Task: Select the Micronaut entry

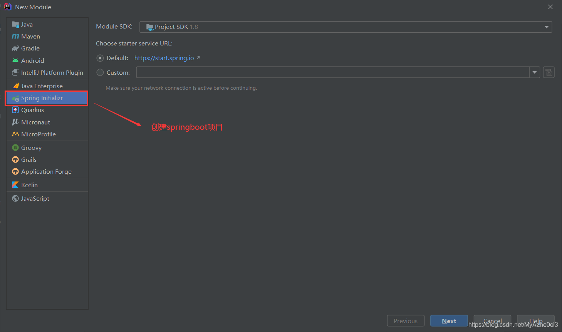Action: (47, 122)
